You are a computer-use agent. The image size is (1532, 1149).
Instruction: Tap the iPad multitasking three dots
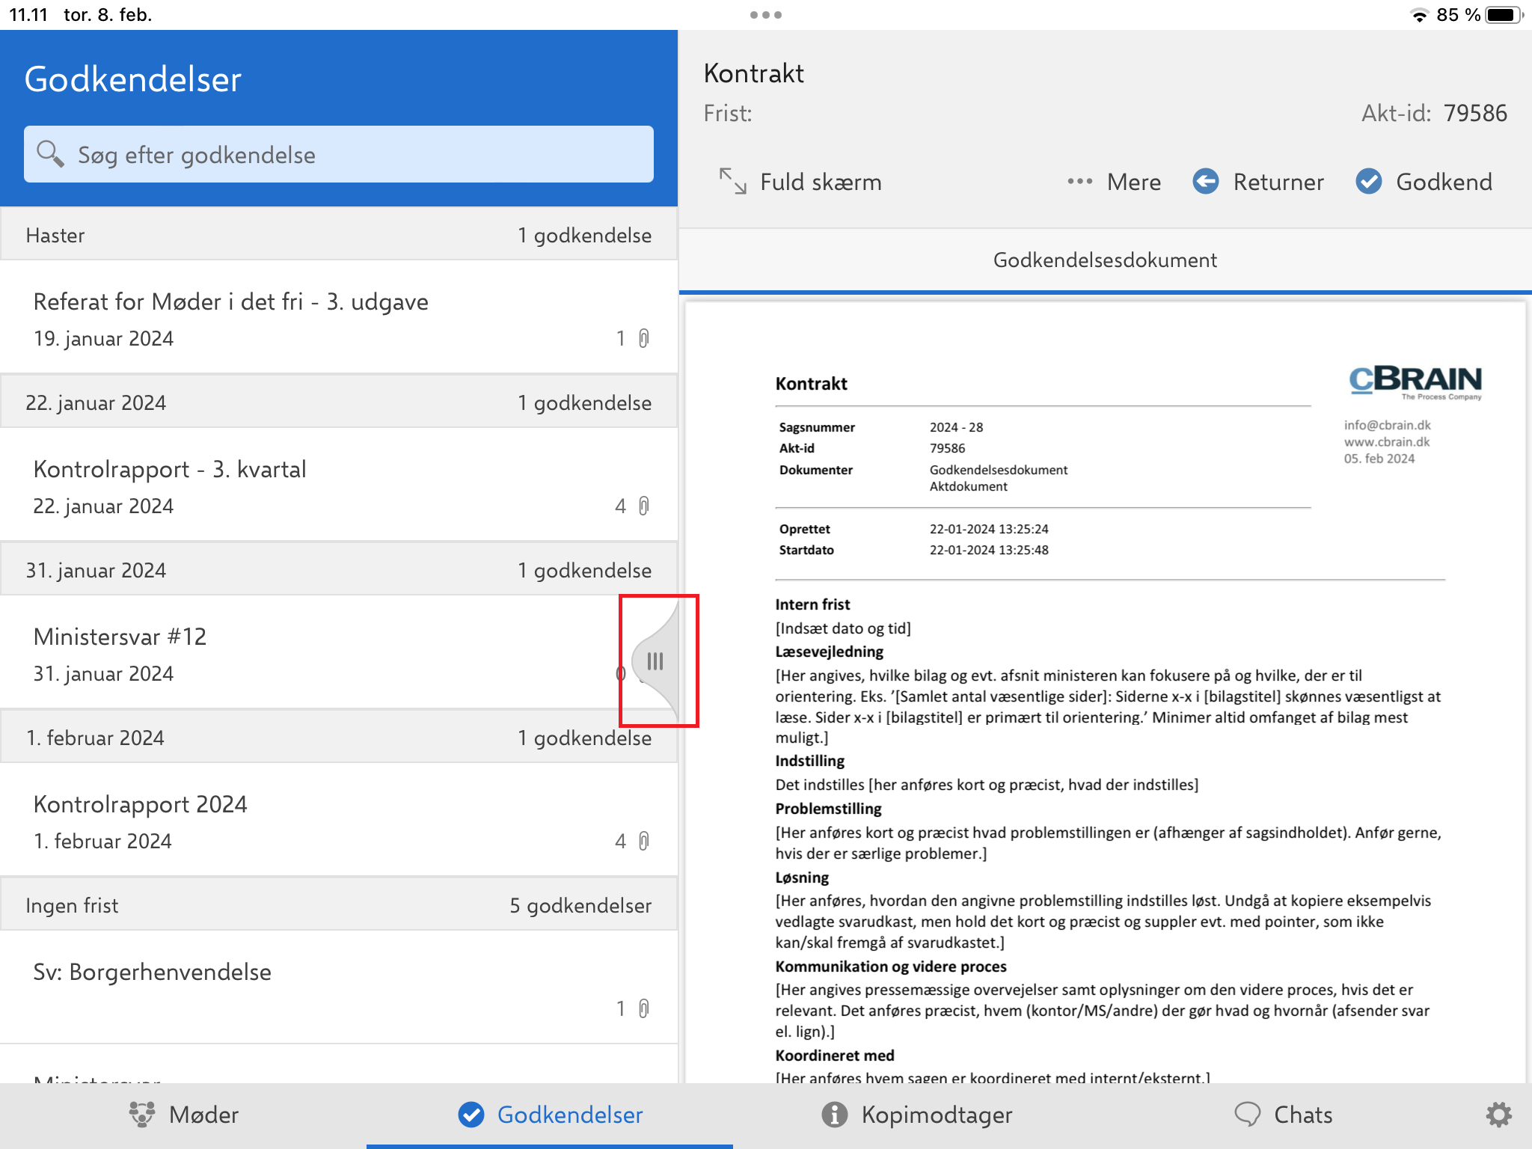pyautogui.click(x=765, y=15)
